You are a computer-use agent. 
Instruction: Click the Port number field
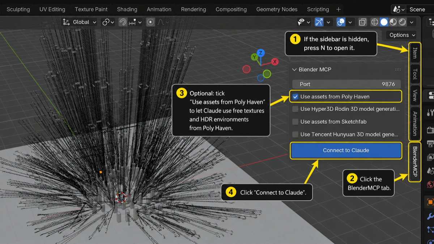pos(346,84)
